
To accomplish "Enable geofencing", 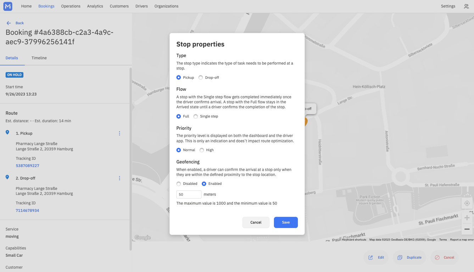I will pyautogui.click(x=204, y=184).
